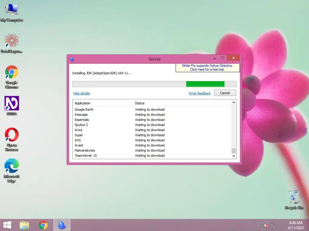Select the Avira row
The image size is (309, 231).
(x=152, y=130)
